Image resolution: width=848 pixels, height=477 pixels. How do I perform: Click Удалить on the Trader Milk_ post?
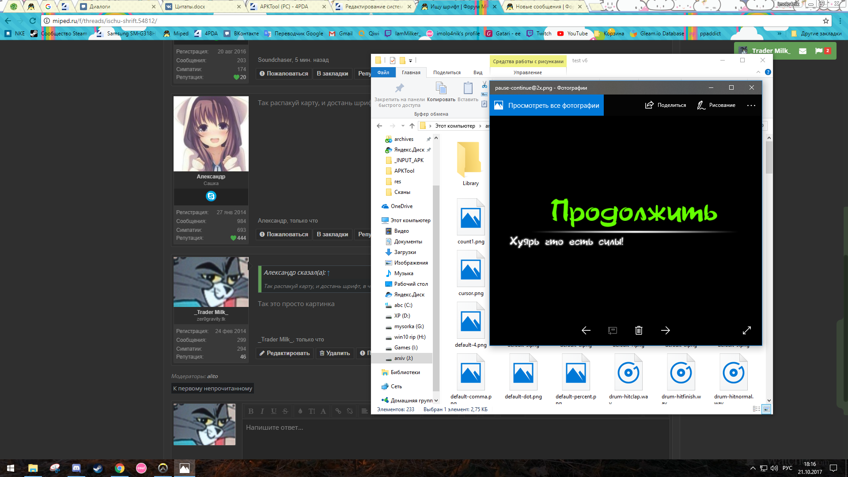coord(334,353)
